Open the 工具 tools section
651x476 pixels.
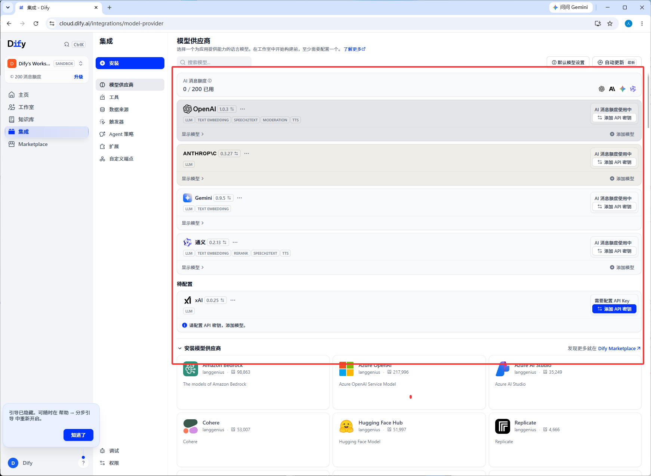(x=130, y=97)
